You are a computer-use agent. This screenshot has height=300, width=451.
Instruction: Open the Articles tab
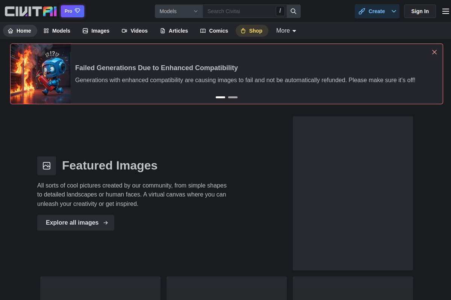click(174, 31)
